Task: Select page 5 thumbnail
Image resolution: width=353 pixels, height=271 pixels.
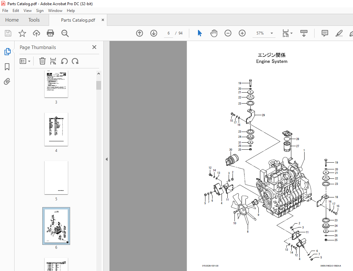Action: click(x=56, y=178)
